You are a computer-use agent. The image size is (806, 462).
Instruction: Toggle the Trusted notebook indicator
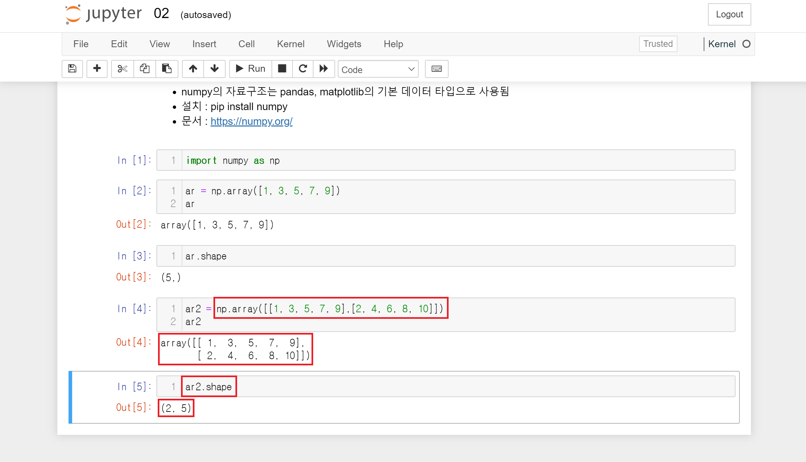658,44
